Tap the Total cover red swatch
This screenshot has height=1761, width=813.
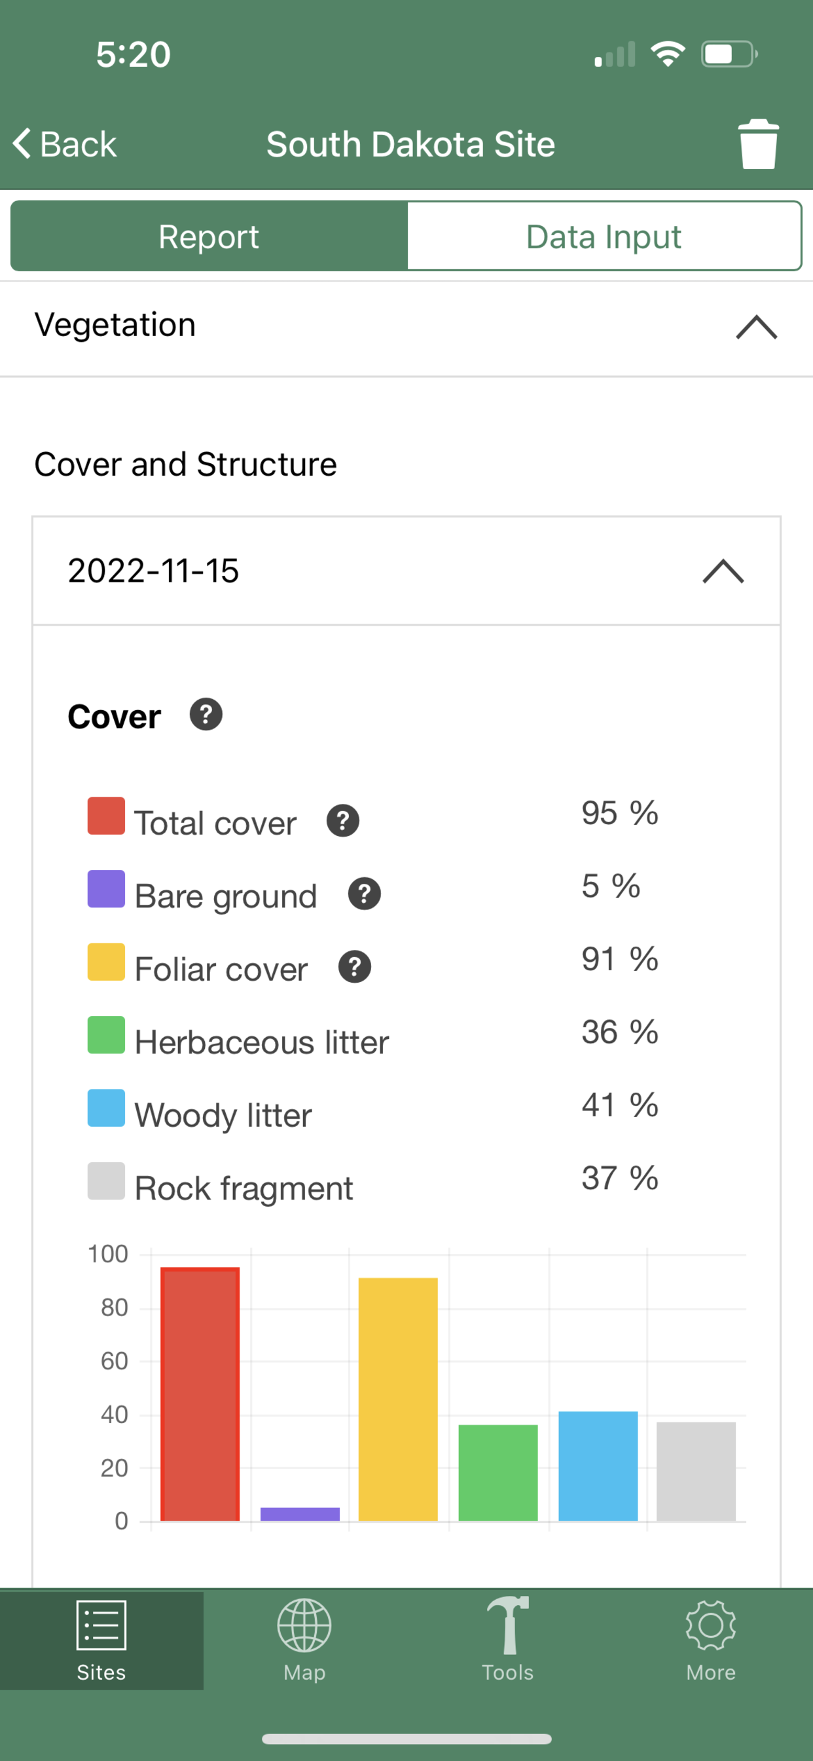pyautogui.click(x=106, y=816)
